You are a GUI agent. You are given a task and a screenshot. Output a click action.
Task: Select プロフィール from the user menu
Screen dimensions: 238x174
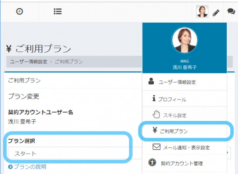point(185,98)
